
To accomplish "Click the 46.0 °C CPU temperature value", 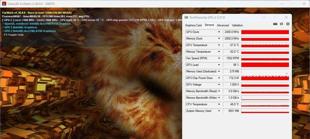I will [231, 104].
